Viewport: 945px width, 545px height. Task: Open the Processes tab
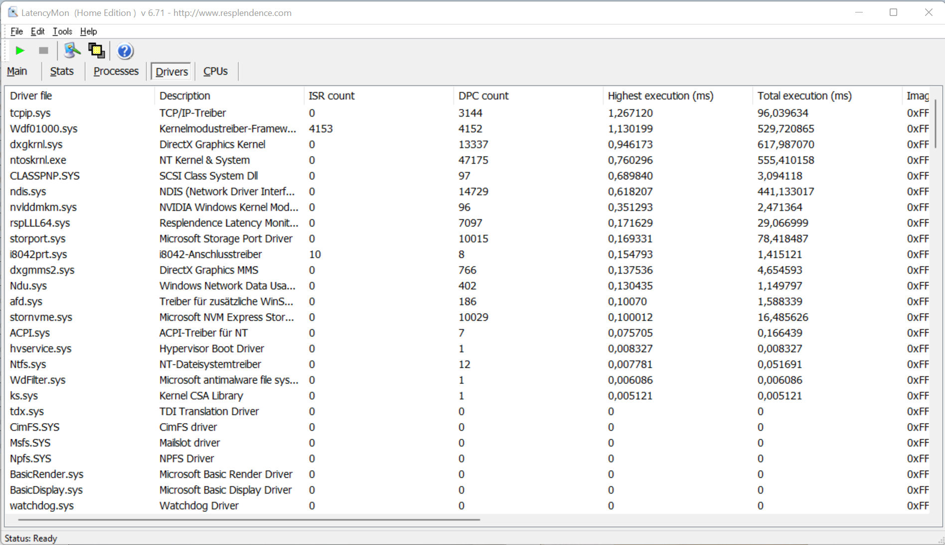[x=116, y=71]
